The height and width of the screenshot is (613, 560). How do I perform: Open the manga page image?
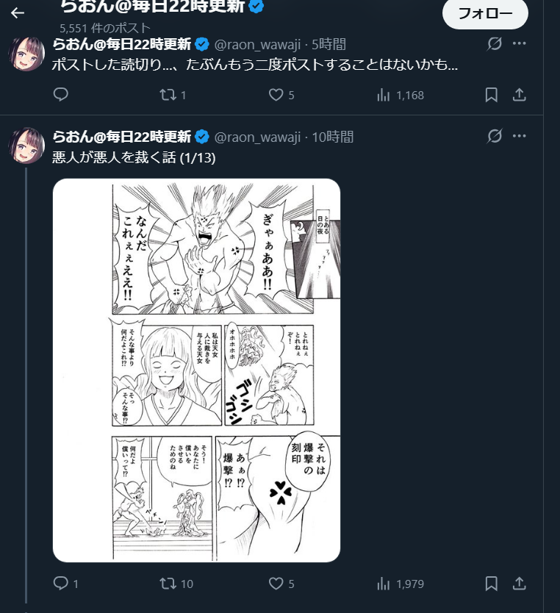coord(196,370)
